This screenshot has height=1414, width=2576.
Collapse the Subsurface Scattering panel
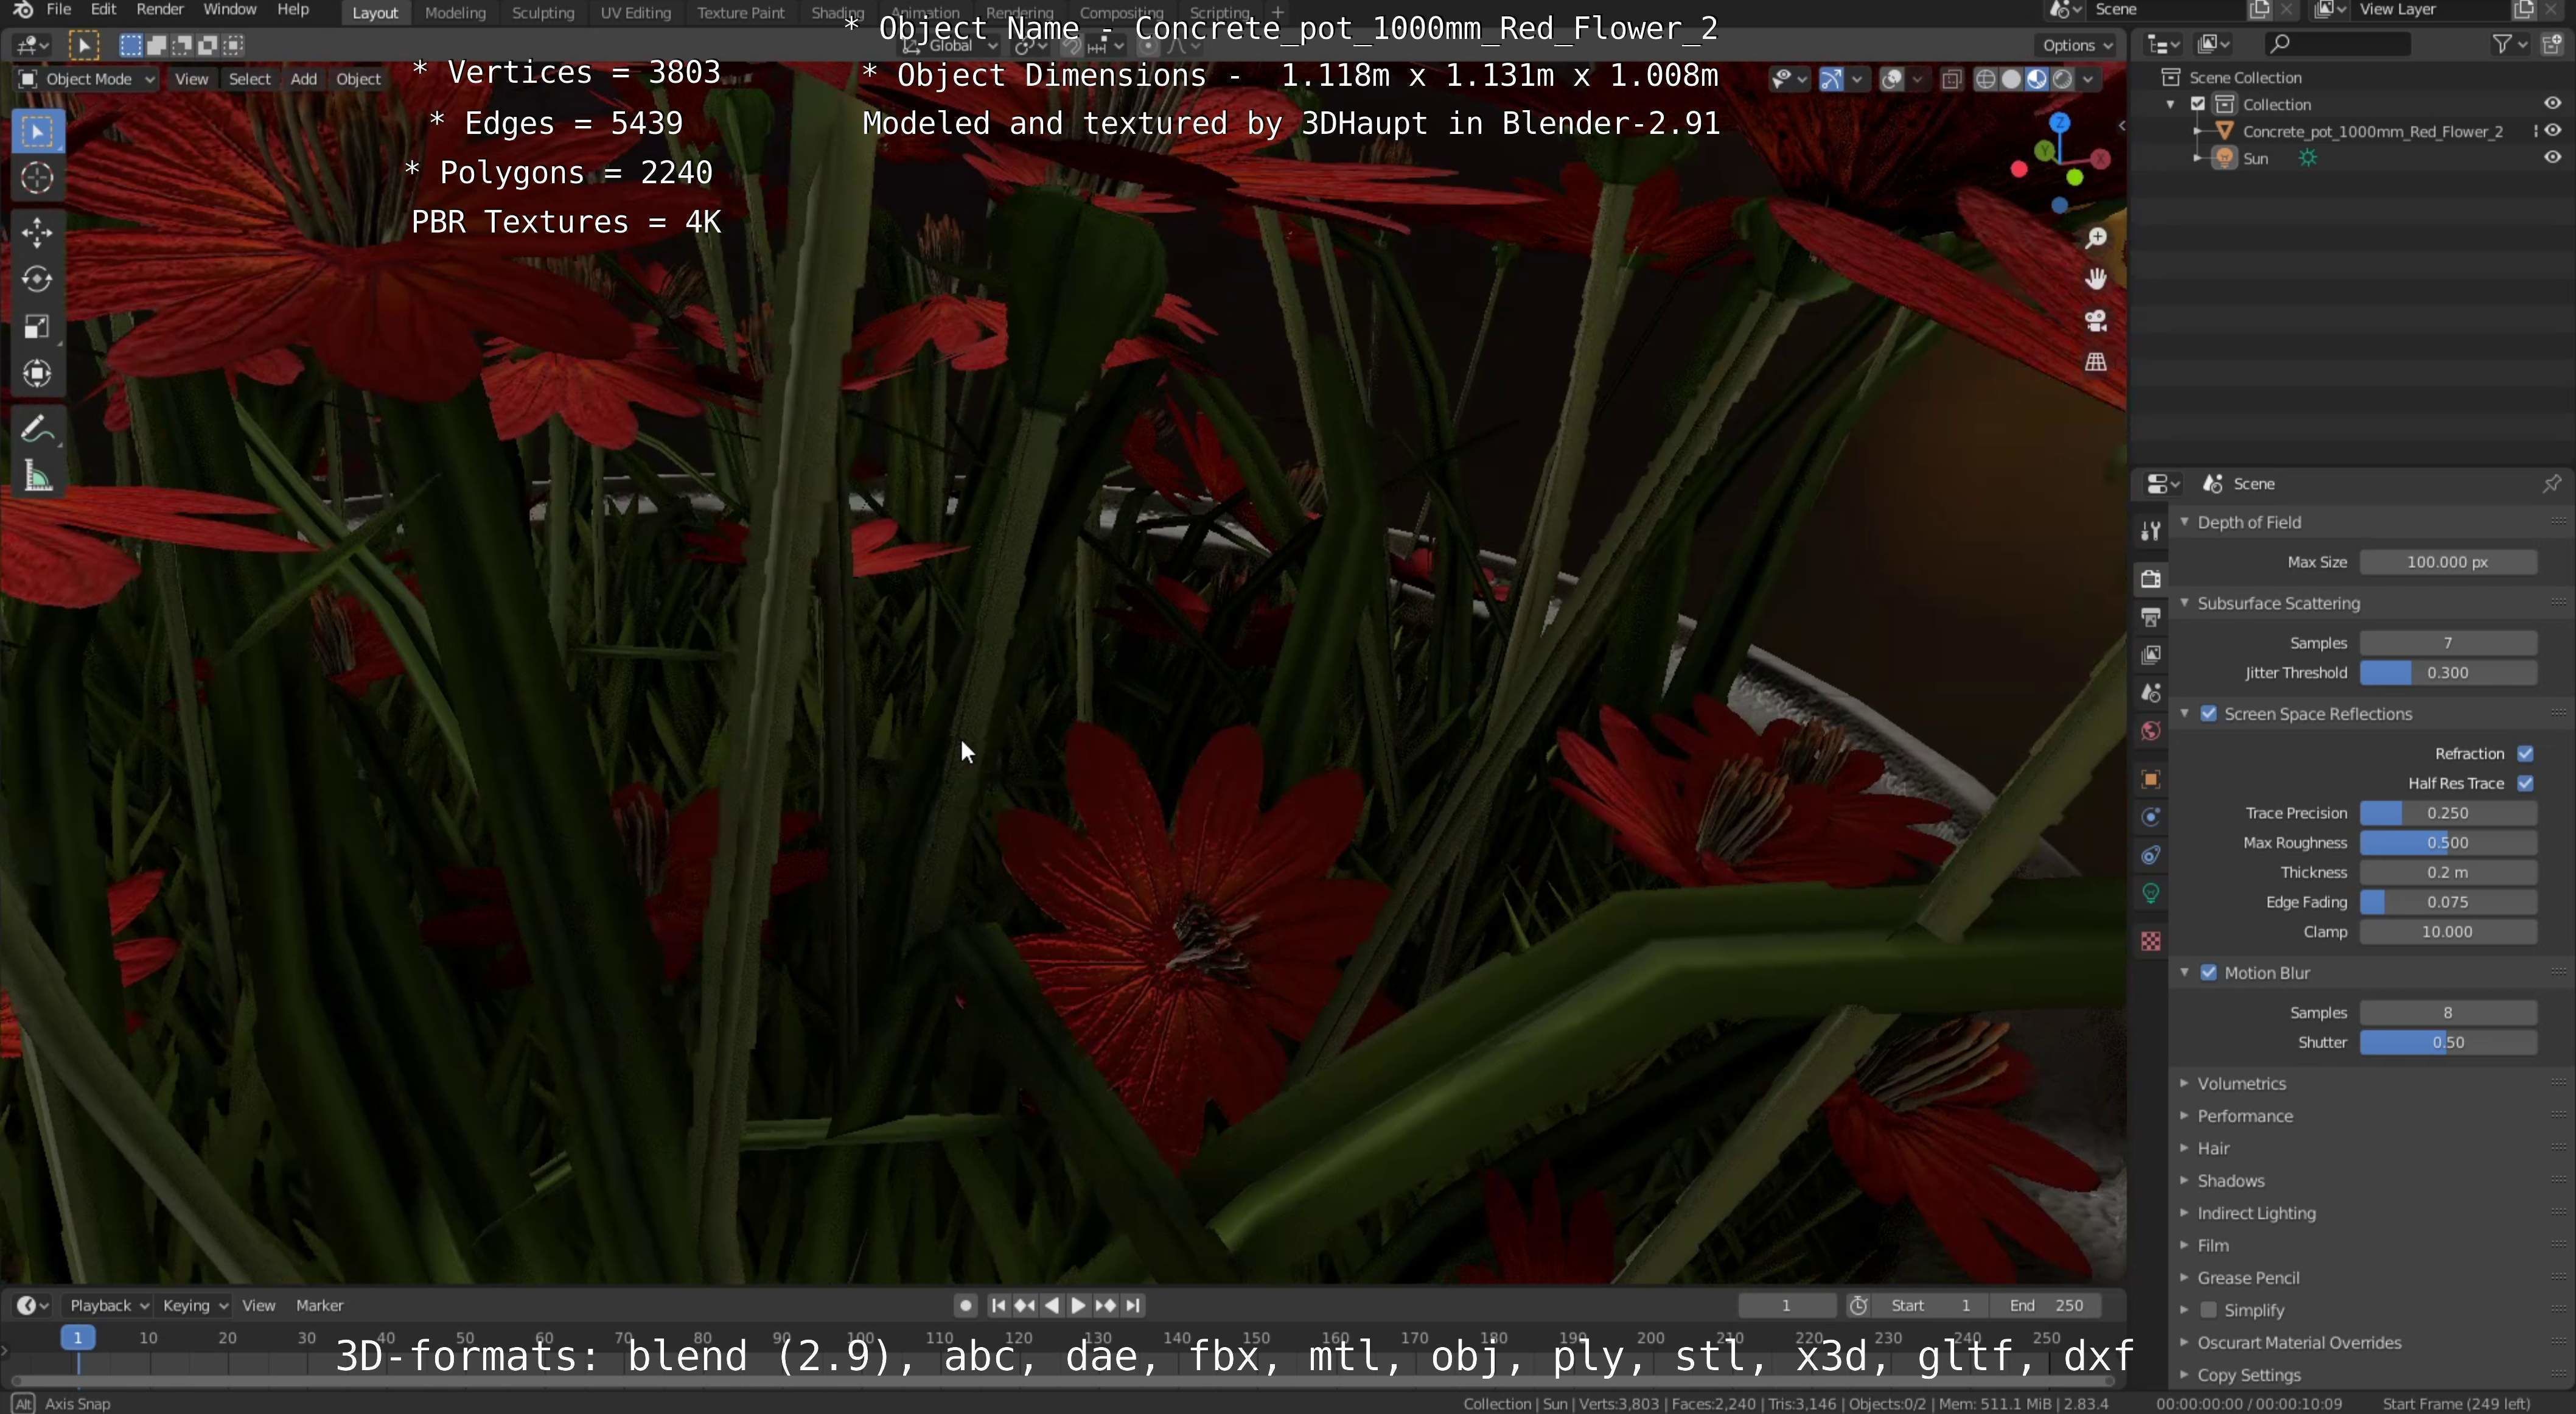pos(2185,603)
